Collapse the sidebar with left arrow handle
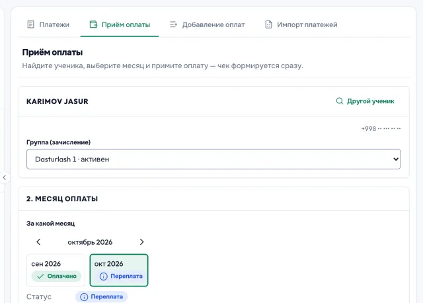The width and height of the screenshot is (423, 303). tap(5, 177)
